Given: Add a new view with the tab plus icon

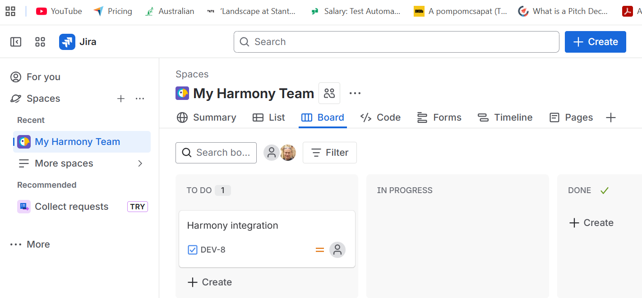Looking at the screenshot, I should tap(610, 117).
